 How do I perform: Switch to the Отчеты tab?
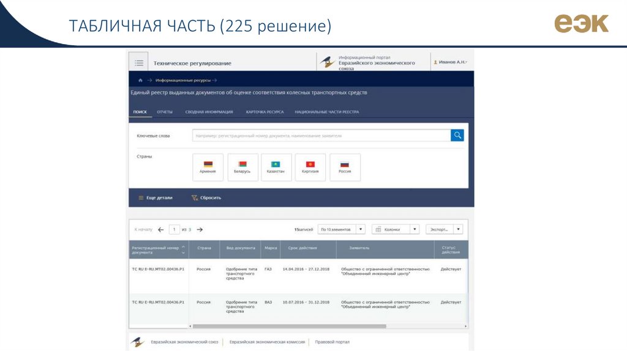164,112
